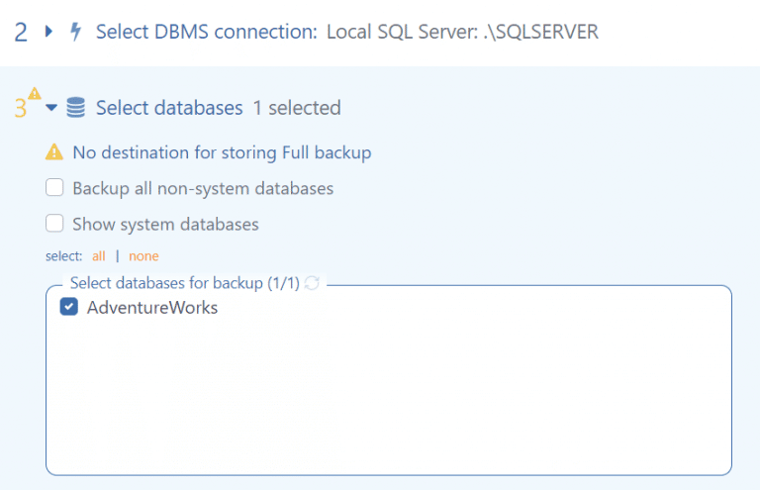Viewport: 760px width, 490px height.
Task: Deselect databases using the none link
Action: click(143, 256)
